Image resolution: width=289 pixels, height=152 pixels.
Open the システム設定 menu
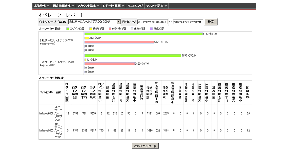tap(156, 6)
